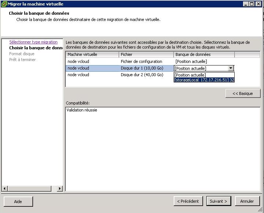Select the storageLocal datastore option in the list
Image resolution: width=264 pixels, height=213 pixels.
pos(204,80)
